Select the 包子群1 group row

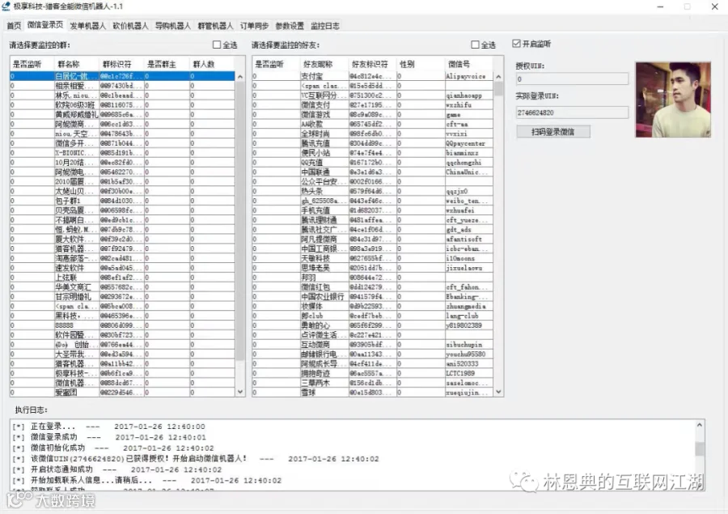point(123,201)
